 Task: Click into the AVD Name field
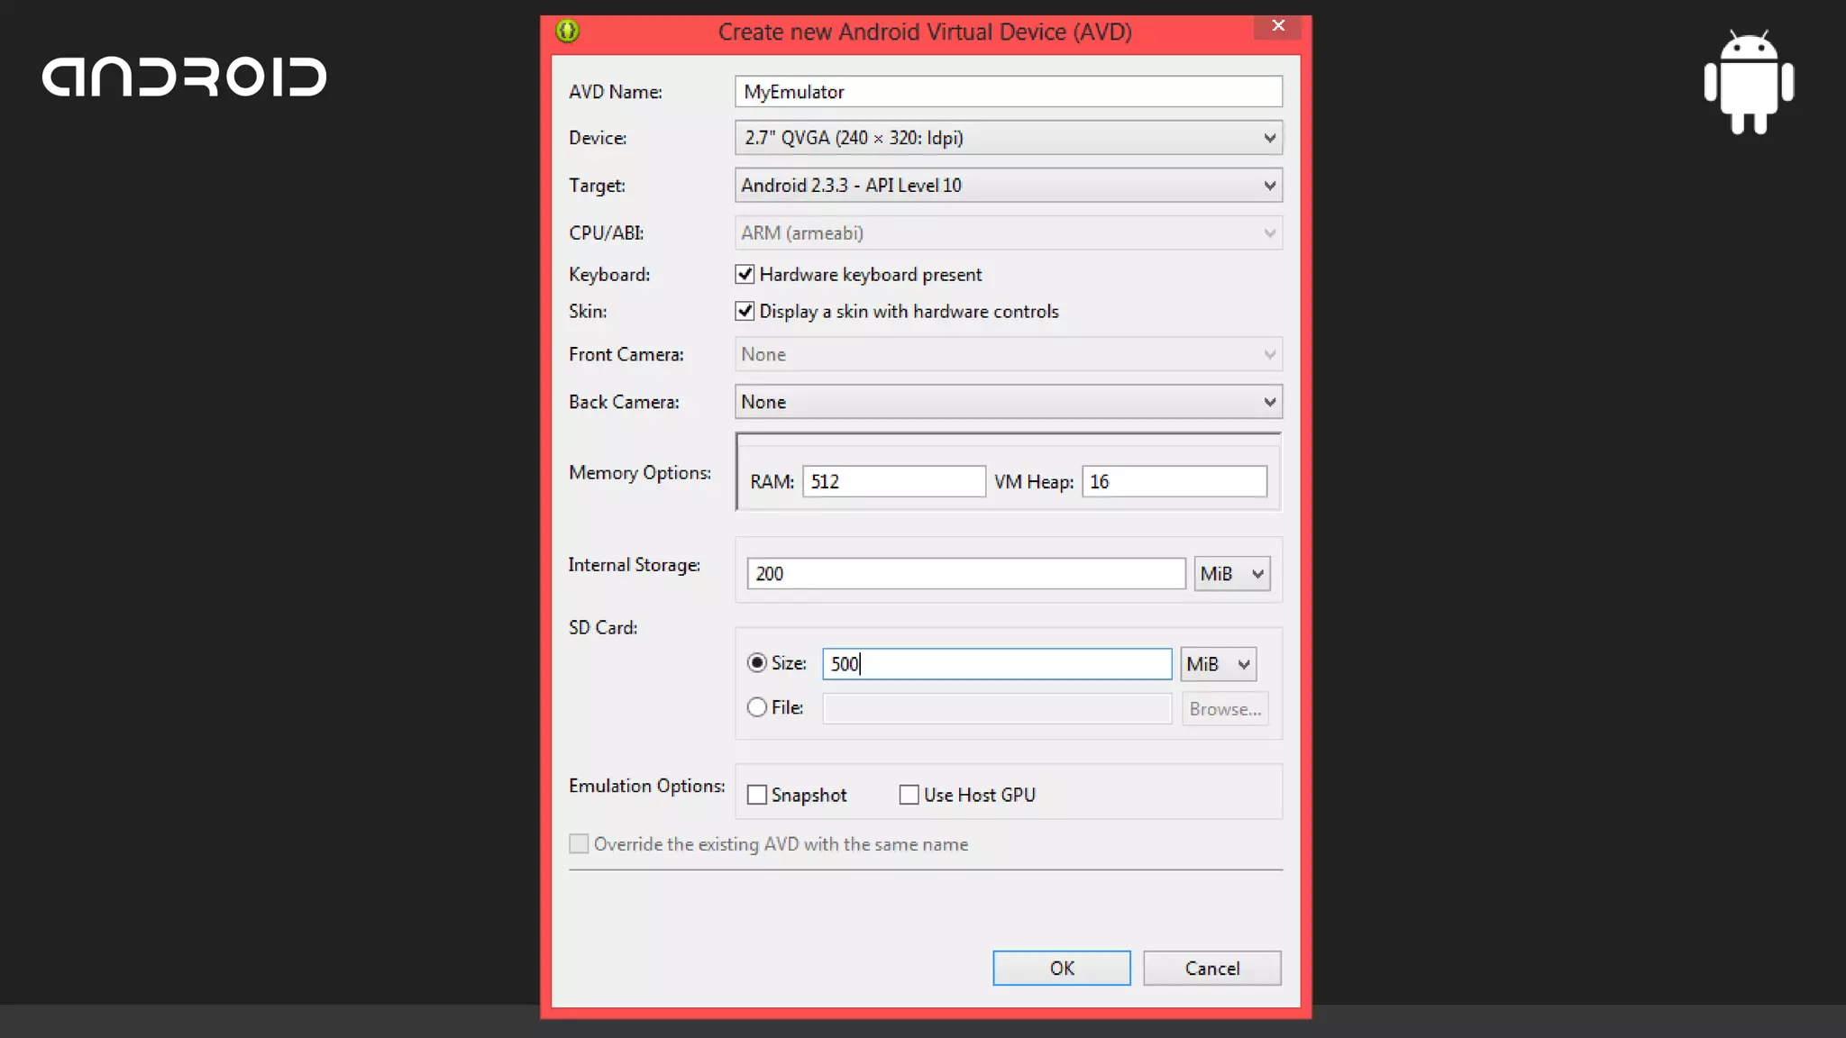point(1008,92)
